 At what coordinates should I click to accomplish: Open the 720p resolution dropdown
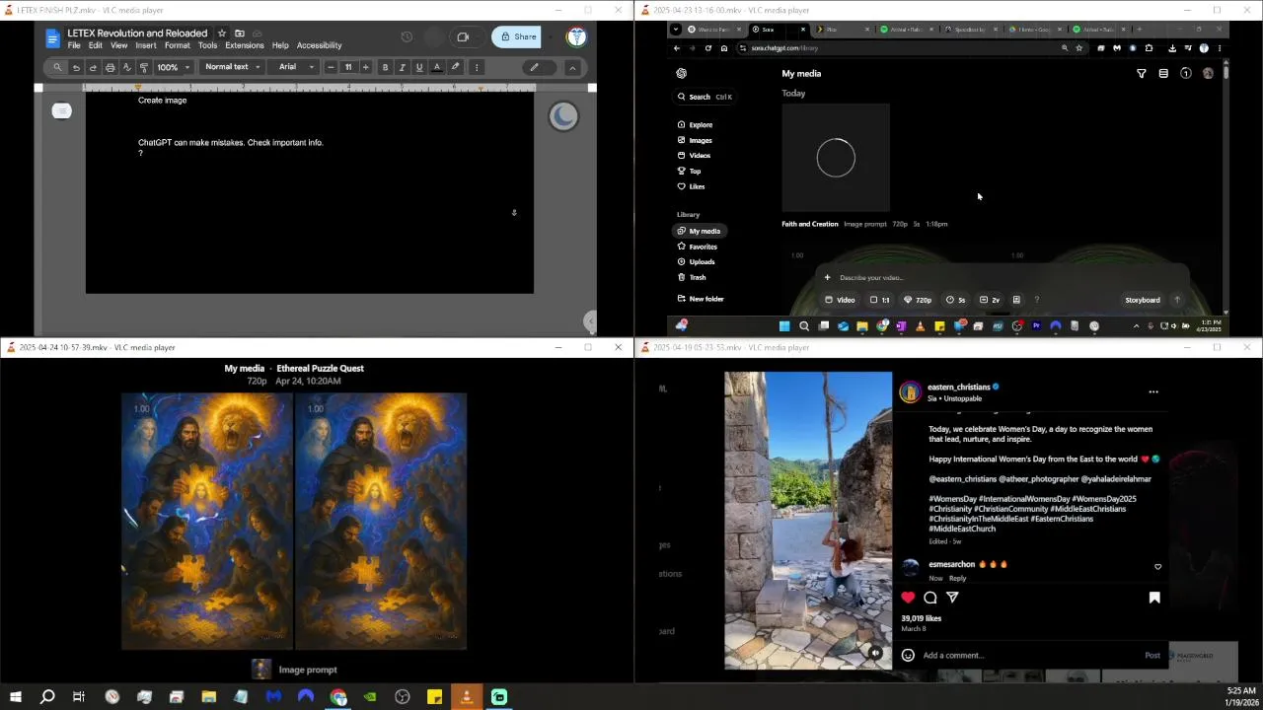(x=918, y=300)
